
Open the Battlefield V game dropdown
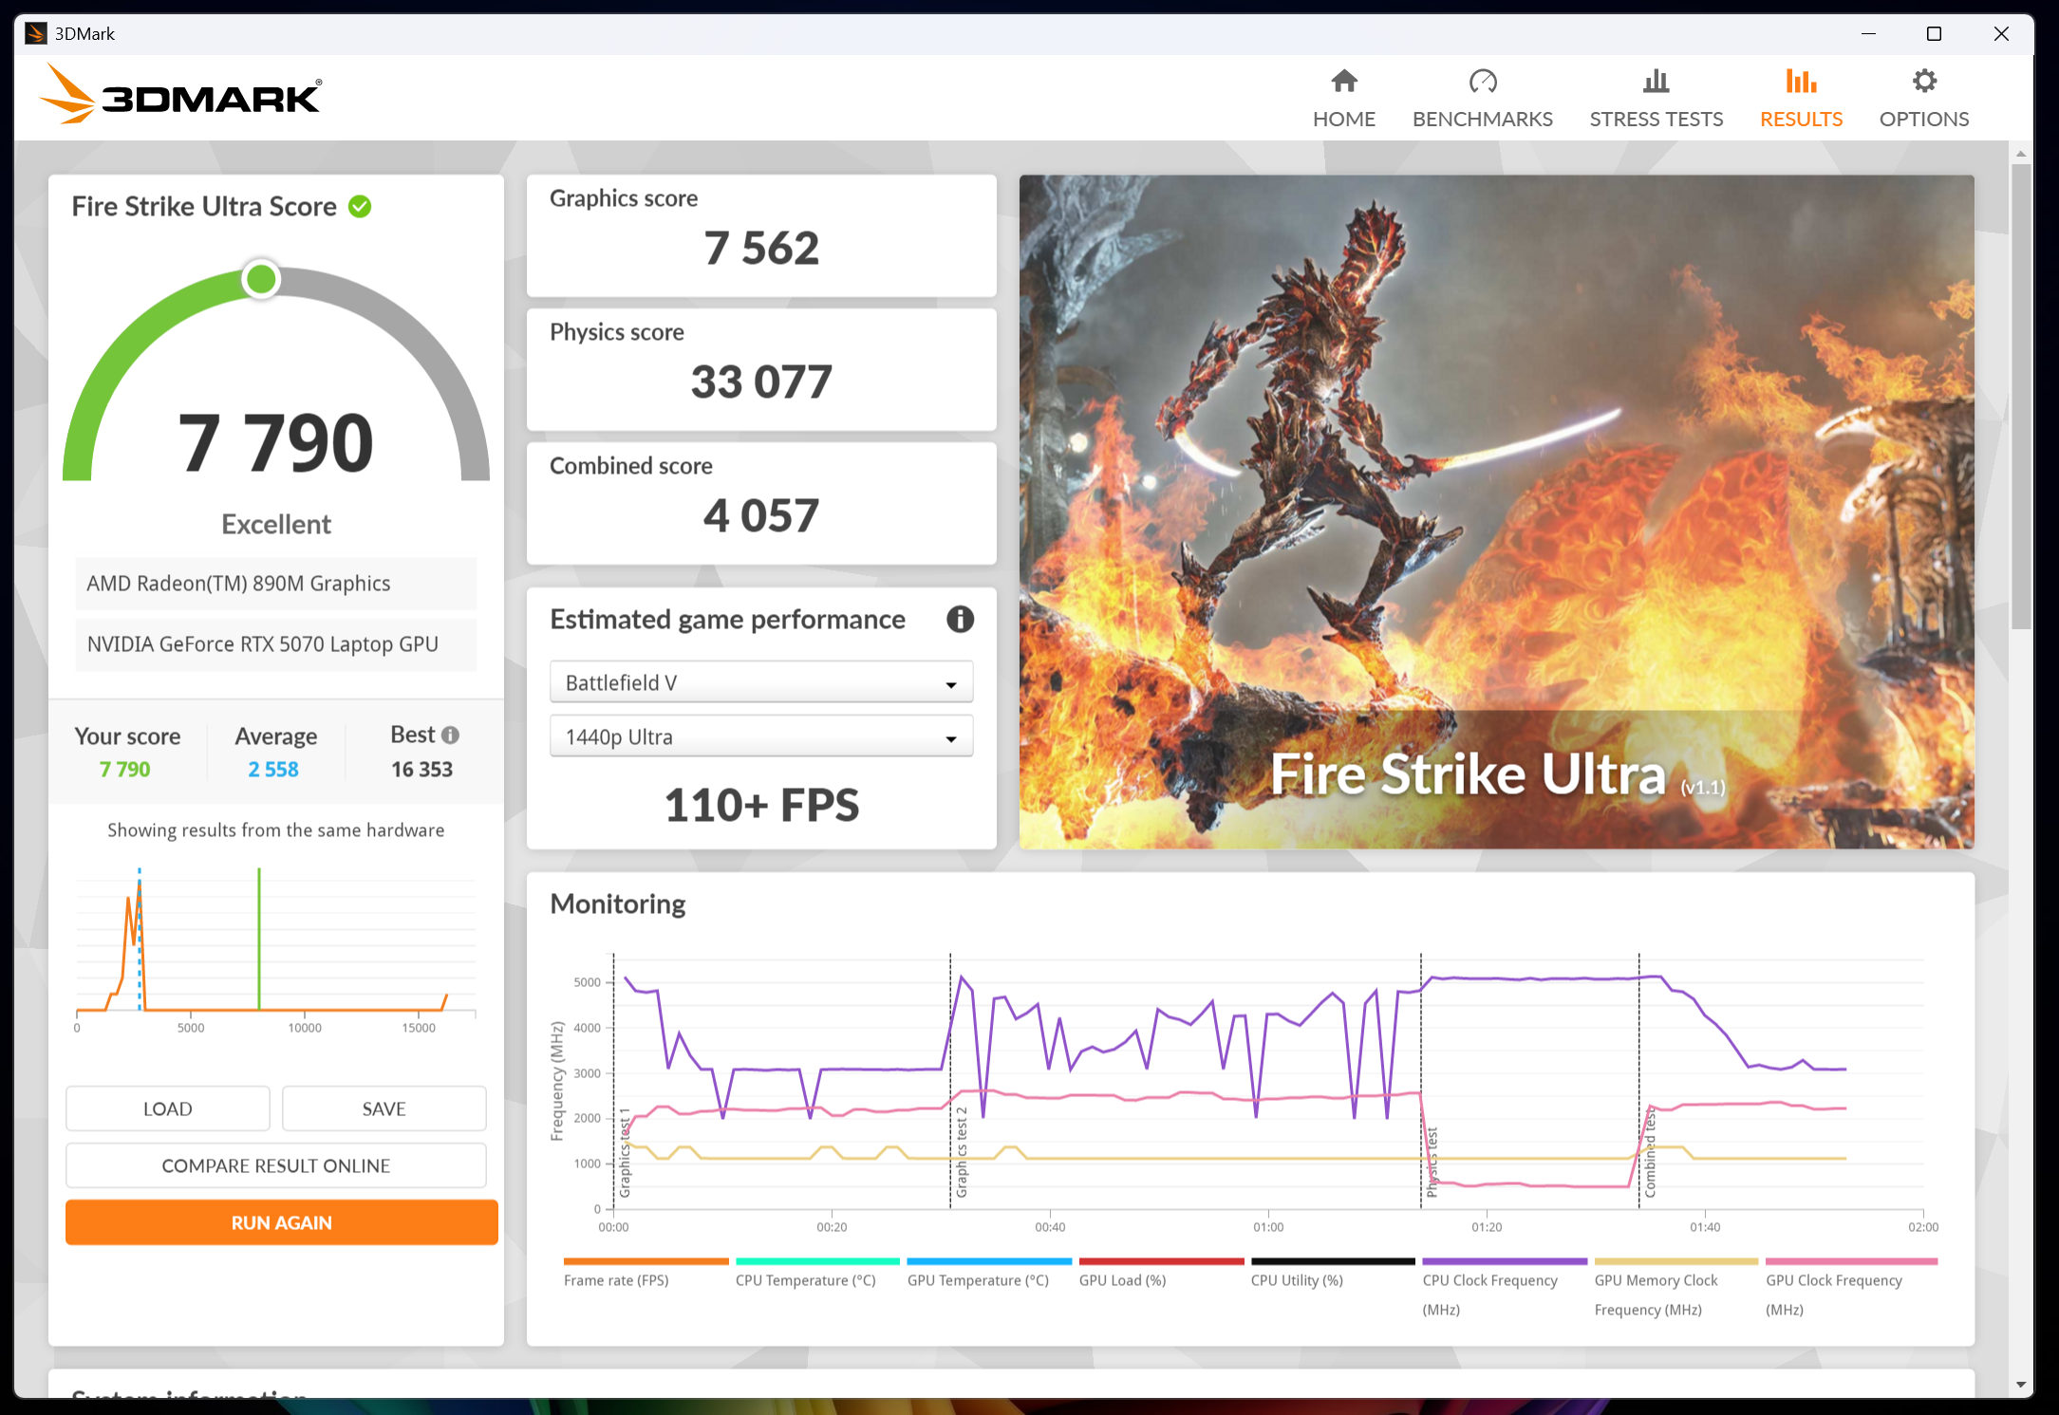pyautogui.click(x=761, y=682)
